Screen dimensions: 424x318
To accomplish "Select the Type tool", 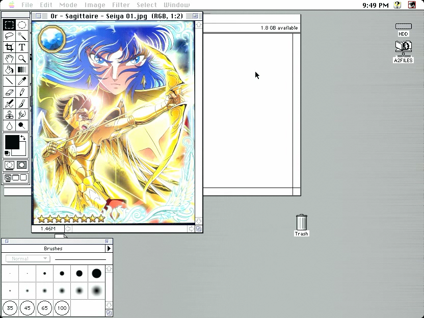I will coord(22,47).
